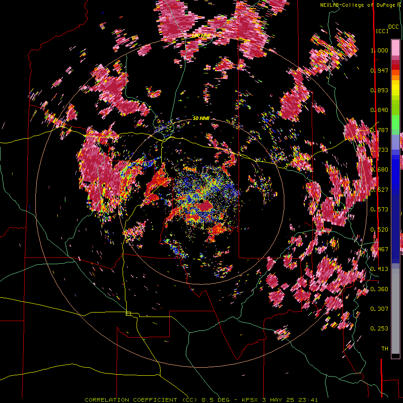Click the 0.947 legend value
The height and width of the screenshot is (403, 403).
point(379,70)
